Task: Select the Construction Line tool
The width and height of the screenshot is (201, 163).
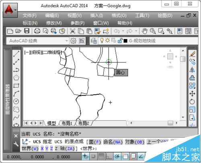Action: (16, 62)
